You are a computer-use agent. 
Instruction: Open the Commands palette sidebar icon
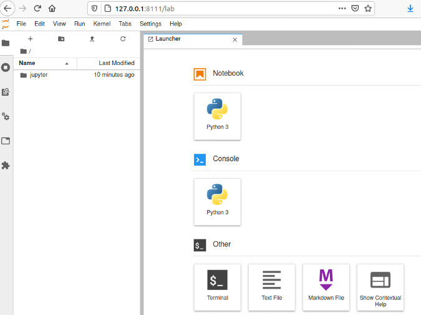tap(6, 92)
